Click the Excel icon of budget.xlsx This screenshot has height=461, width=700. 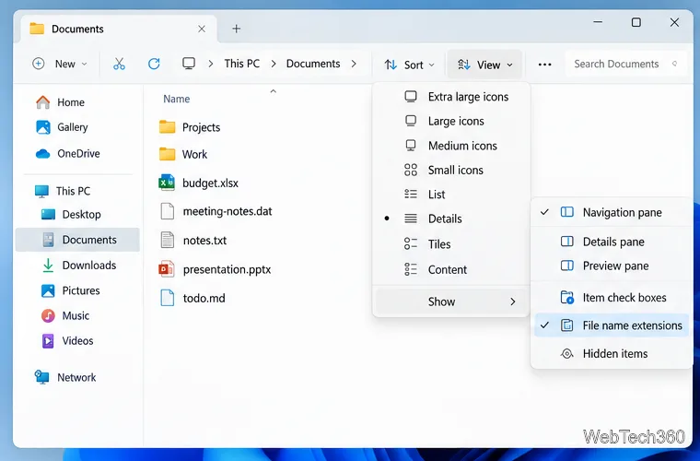167,183
